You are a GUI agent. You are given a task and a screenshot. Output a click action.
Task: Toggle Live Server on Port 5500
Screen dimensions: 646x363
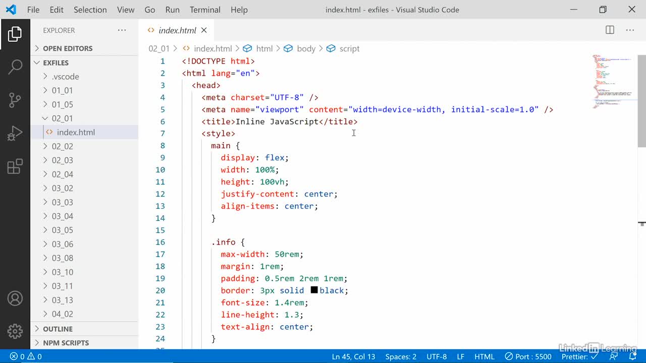pyautogui.click(x=528, y=356)
